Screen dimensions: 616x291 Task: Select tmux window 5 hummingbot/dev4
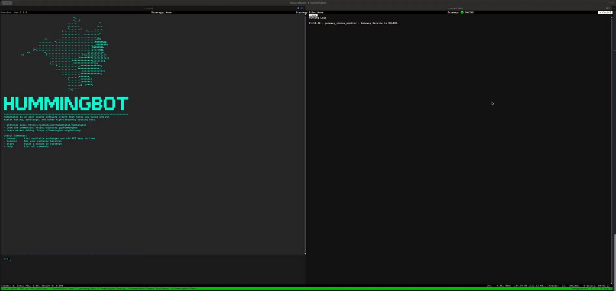click(x=184, y=289)
